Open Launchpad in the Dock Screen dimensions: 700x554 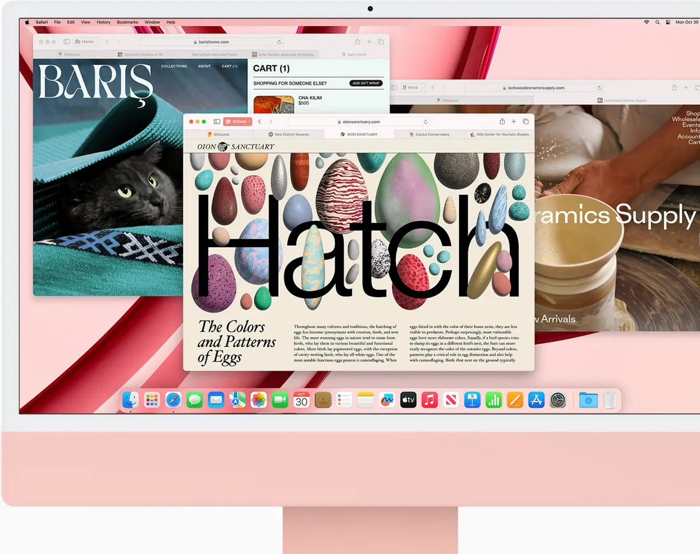152,400
